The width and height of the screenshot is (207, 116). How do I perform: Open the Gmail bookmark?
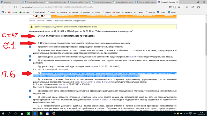(x=116, y=12)
